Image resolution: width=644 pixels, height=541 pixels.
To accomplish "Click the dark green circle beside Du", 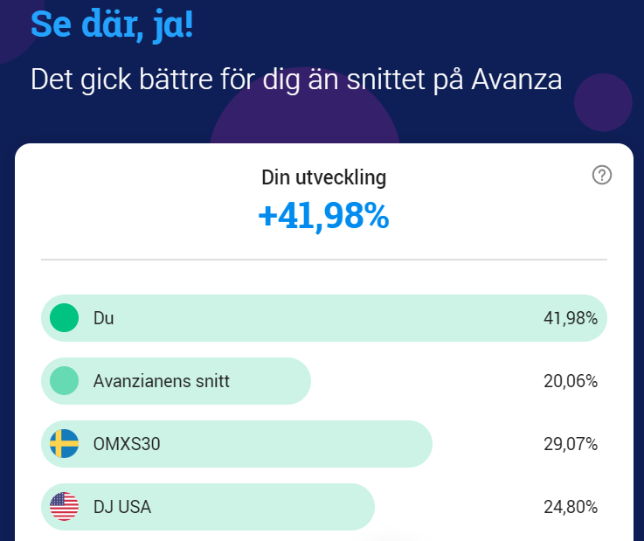I will coord(65,318).
